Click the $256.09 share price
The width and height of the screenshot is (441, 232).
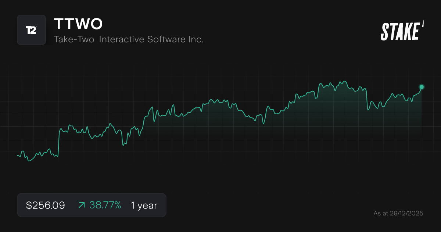pos(45,205)
